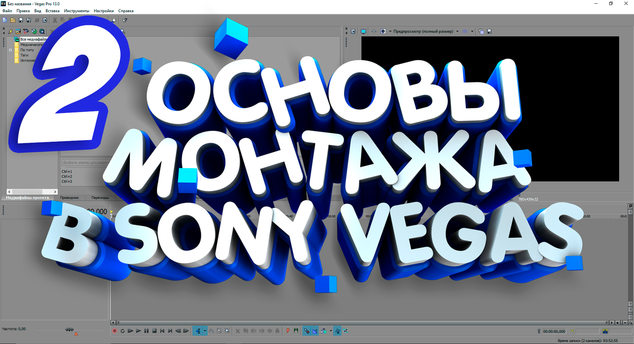634x344 pixels.
Task: Click the Import Media icon in media panel
Action: click(x=18, y=32)
